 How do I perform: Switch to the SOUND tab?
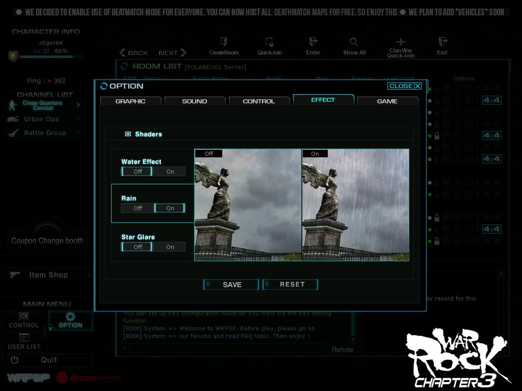point(195,101)
